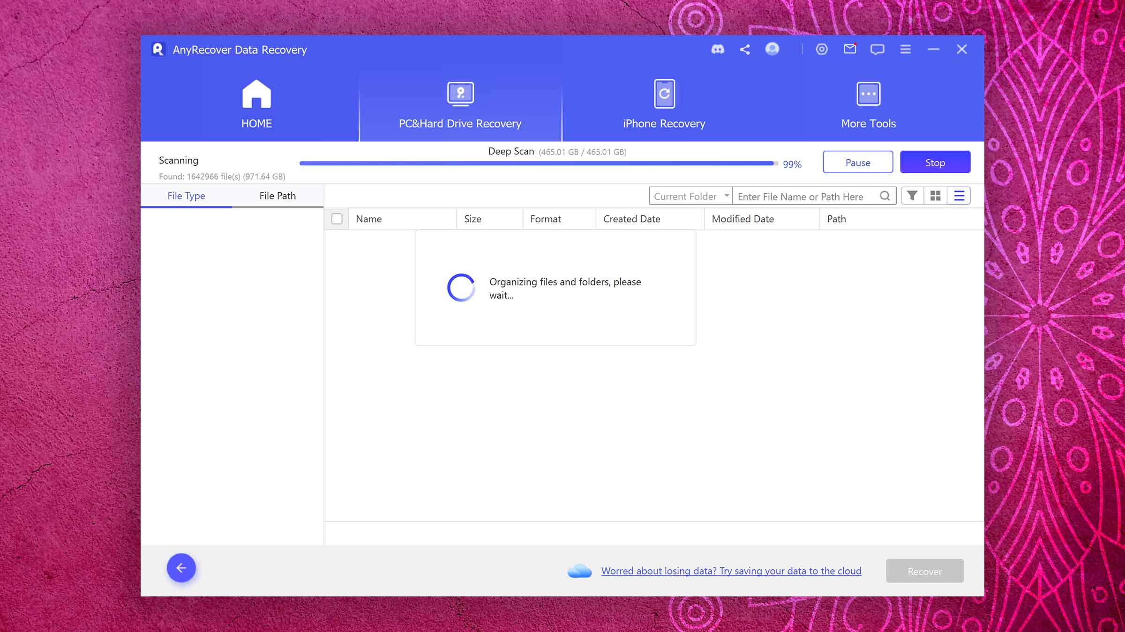Select the File Type tab
Screen dimensions: 1125x632
click(x=186, y=196)
